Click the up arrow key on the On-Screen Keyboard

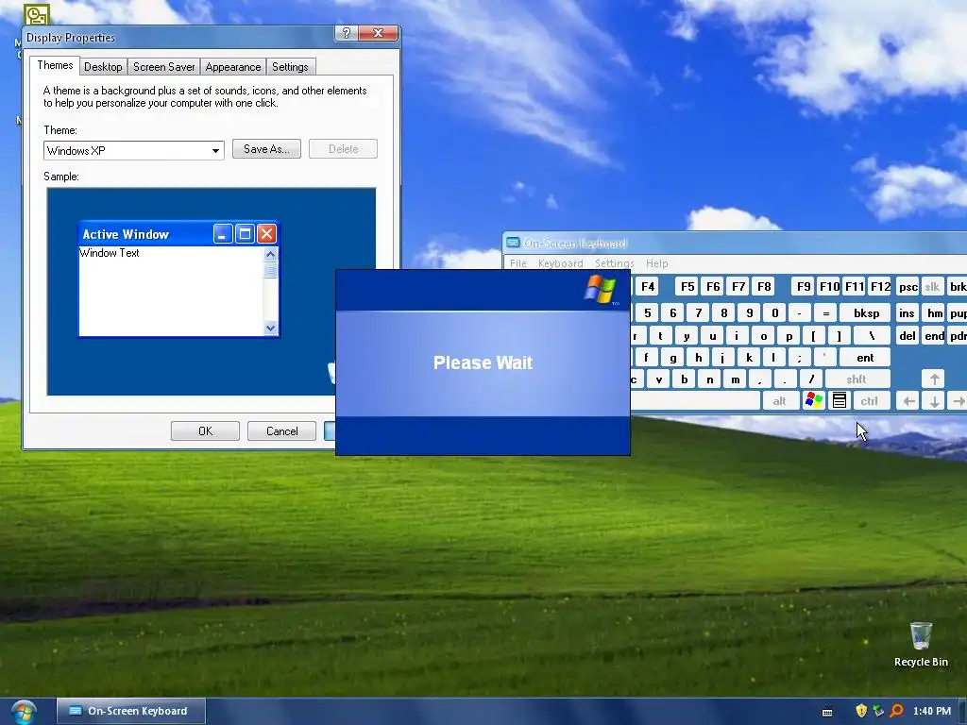click(934, 379)
